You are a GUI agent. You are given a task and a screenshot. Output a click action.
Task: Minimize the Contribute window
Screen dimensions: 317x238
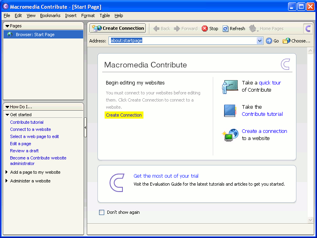click(x=292, y=7)
